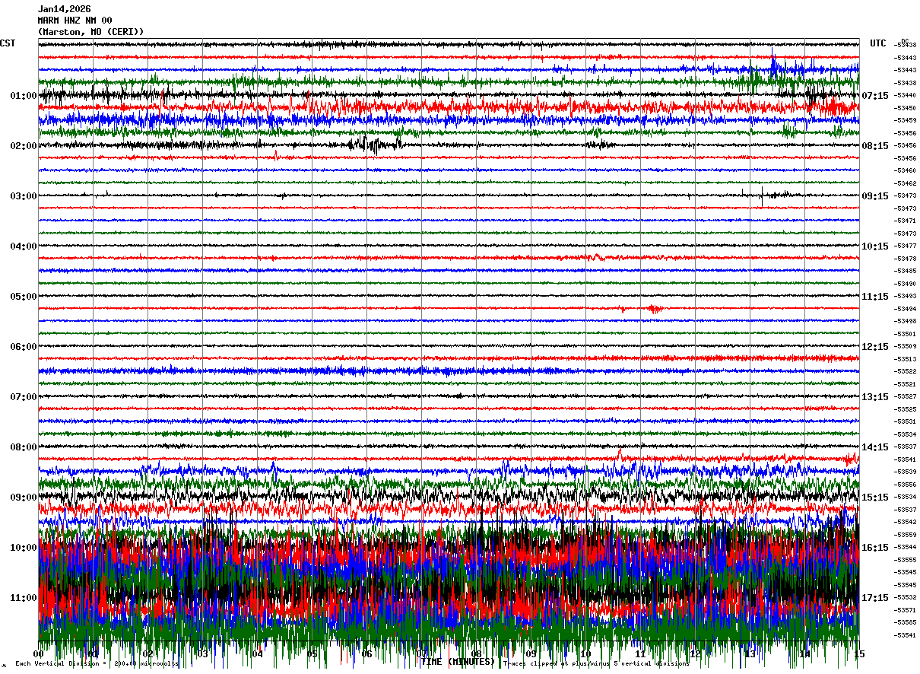
Task: Click the DC offset value -53450
Action: (906, 108)
